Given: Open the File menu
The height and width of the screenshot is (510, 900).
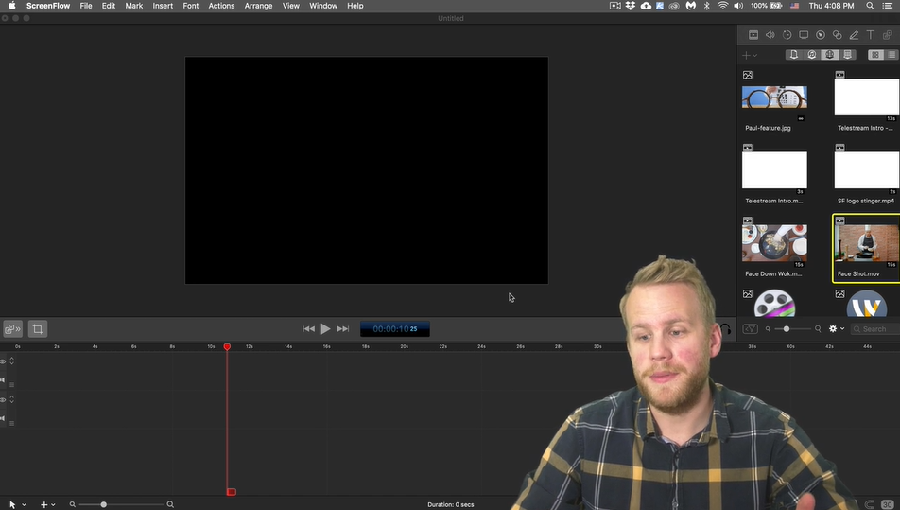Looking at the screenshot, I should pyautogui.click(x=85, y=6).
